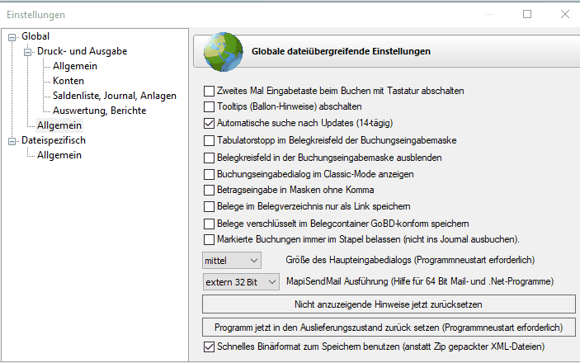The width and height of the screenshot is (580, 363).
Task: Select highlighted Allgemein under Global
Action: pos(59,125)
